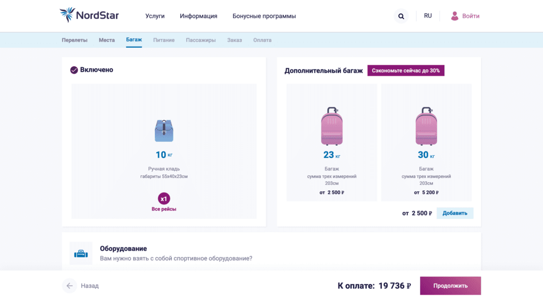The height and width of the screenshot is (301, 543).
Task: Go to the Перелеты step tab
Action: 74,40
